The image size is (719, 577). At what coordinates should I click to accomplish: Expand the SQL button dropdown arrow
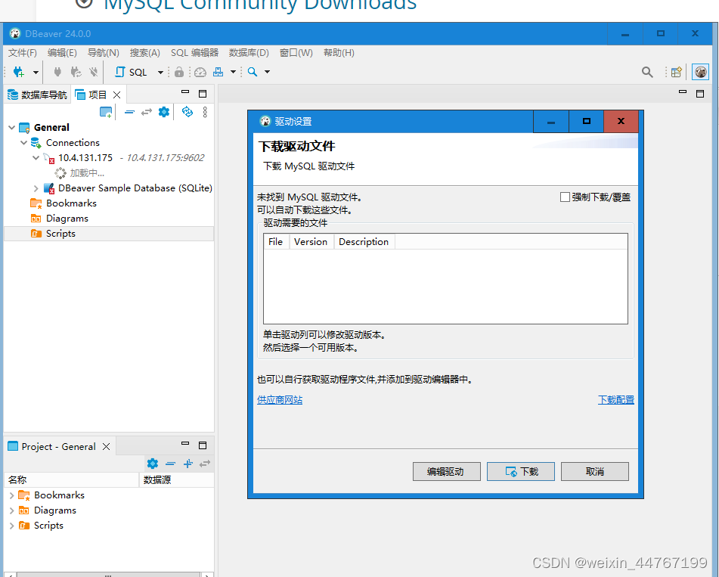point(160,72)
